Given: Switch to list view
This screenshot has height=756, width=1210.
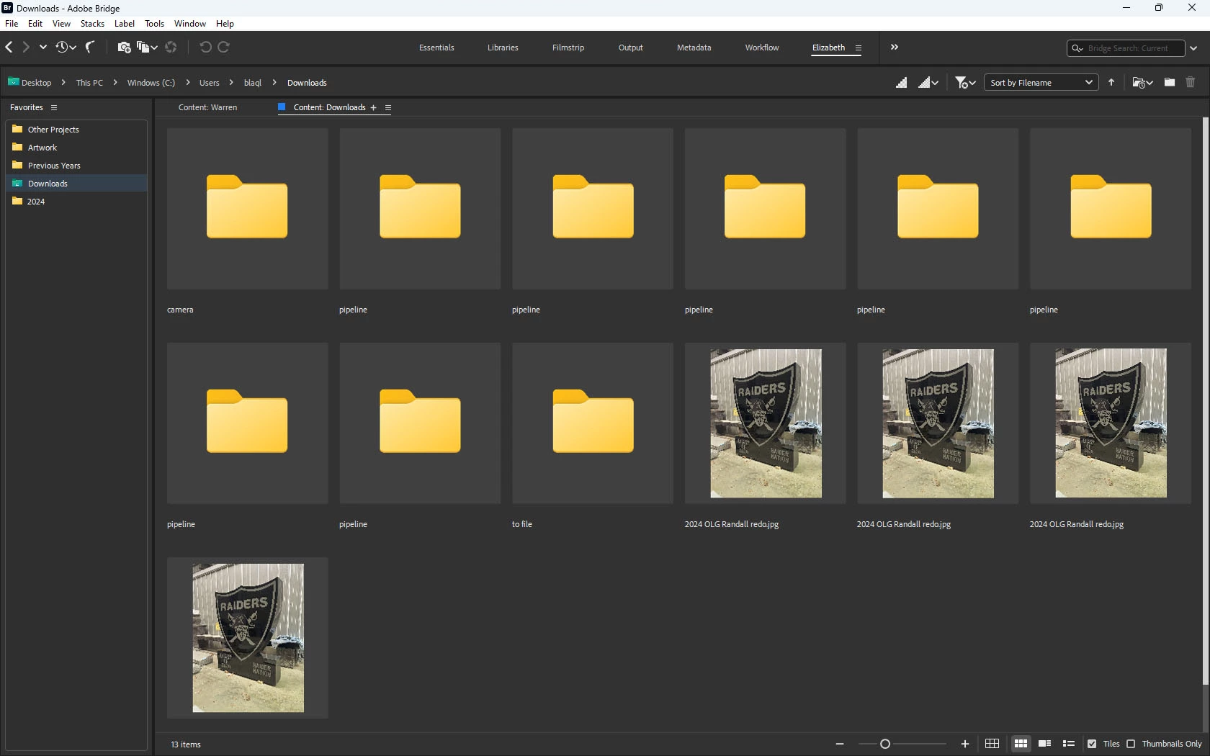Looking at the screenshot, I should [x=1069, y=744].
